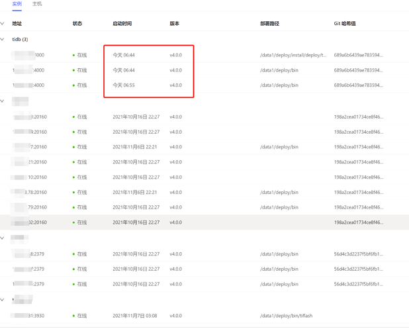This screenshot has width=409, height=331.
Task: Click Git hash 198a2cea... in the 02:20160 row
Action: [359, 222]
